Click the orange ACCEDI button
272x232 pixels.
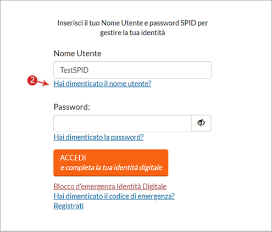point(111,163)
